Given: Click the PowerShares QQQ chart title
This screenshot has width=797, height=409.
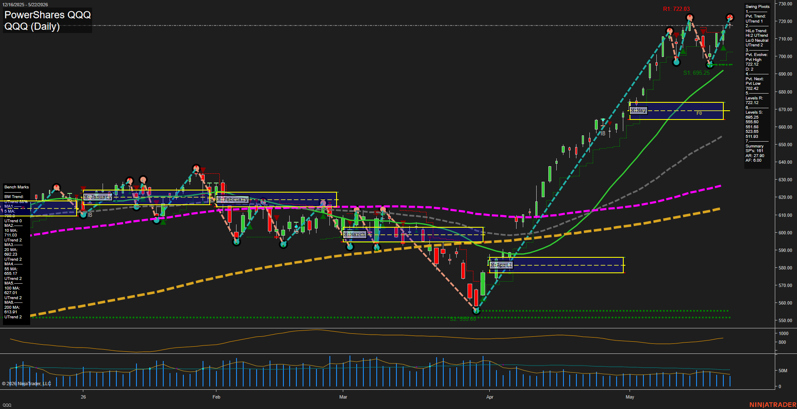Looking at the screenshot, I should click(47, 15).
